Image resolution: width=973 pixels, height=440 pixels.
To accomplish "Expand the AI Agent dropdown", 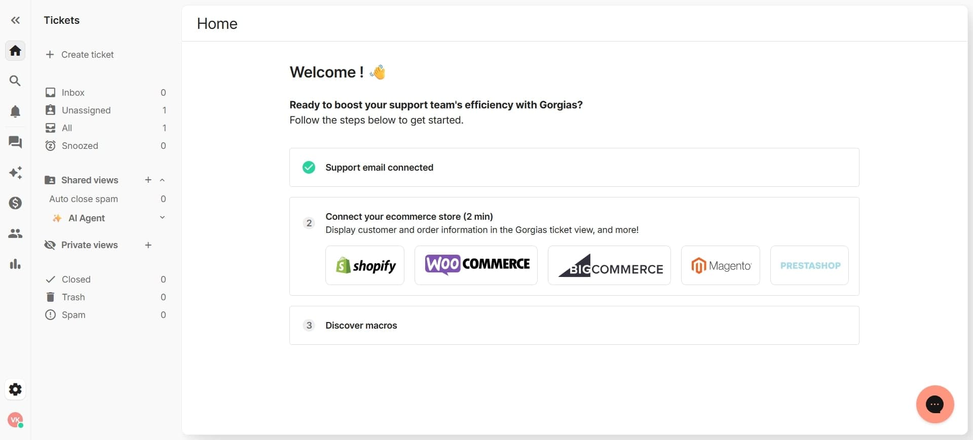I will (162, 218).
